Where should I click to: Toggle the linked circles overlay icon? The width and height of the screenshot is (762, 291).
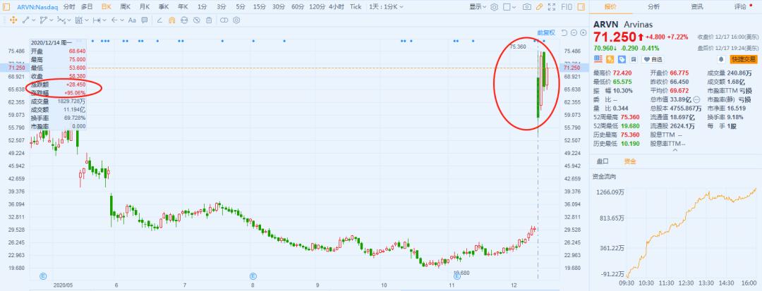(x=224, y=20)
